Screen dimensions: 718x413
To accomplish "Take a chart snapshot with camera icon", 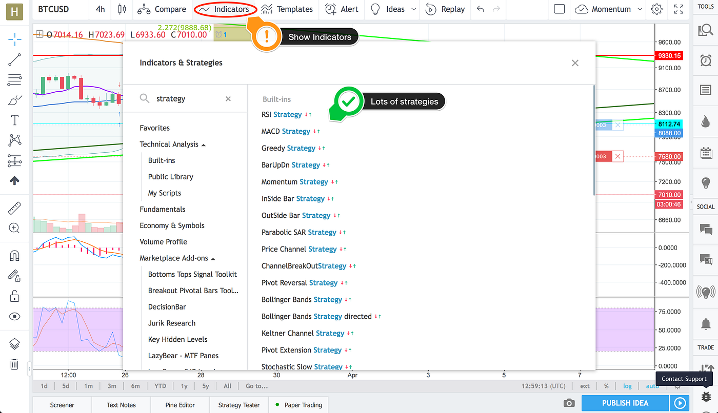I will [569, 403].
